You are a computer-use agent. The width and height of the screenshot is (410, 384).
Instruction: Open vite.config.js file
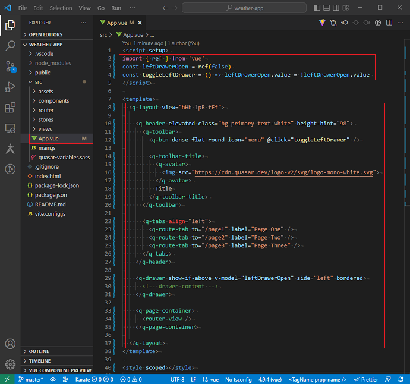[57, 214]
